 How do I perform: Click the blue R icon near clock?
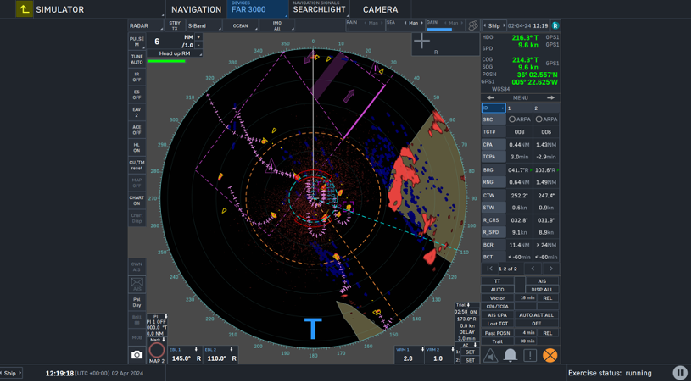[555, 25]
